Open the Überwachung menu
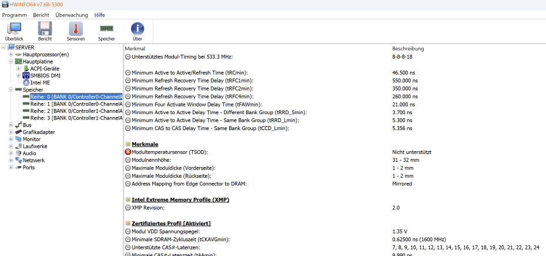 (71, 15)
